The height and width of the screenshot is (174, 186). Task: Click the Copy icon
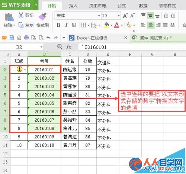tap(21, 25)
